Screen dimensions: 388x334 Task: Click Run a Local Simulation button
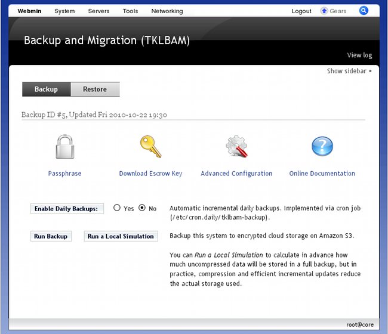point(121,236)
